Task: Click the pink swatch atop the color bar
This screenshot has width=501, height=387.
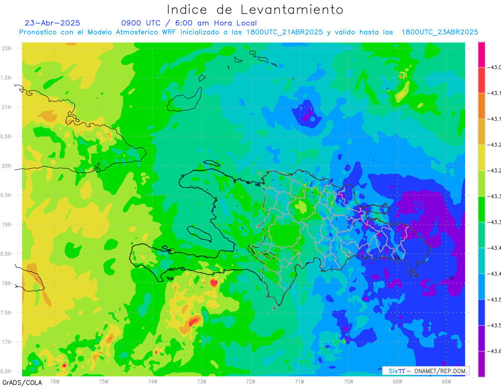Action: tap(481, 54)
